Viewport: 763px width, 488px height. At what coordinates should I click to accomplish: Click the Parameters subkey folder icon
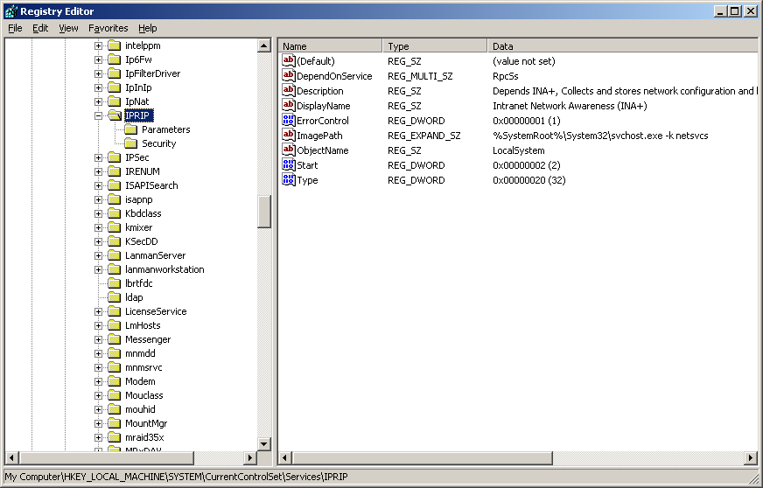(130, 129)
